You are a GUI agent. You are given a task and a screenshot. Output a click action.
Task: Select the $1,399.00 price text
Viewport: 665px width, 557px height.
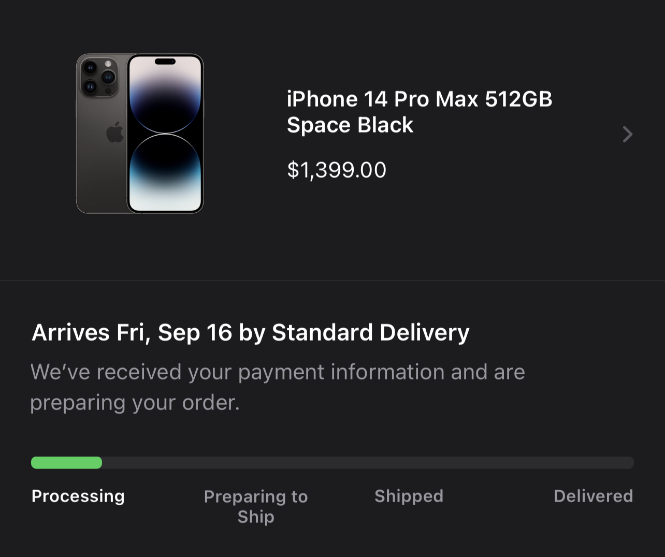337,170
